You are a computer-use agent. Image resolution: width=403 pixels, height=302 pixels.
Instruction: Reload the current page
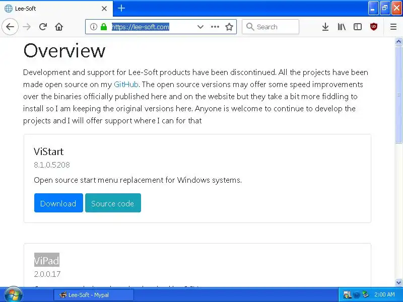click(x=43, y=27)
